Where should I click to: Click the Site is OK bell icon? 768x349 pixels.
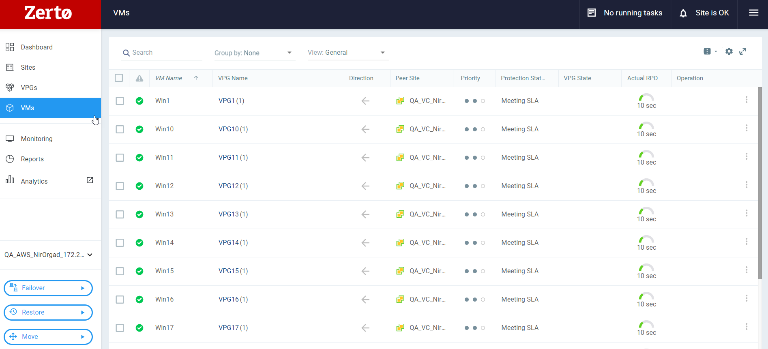[683, 13]
